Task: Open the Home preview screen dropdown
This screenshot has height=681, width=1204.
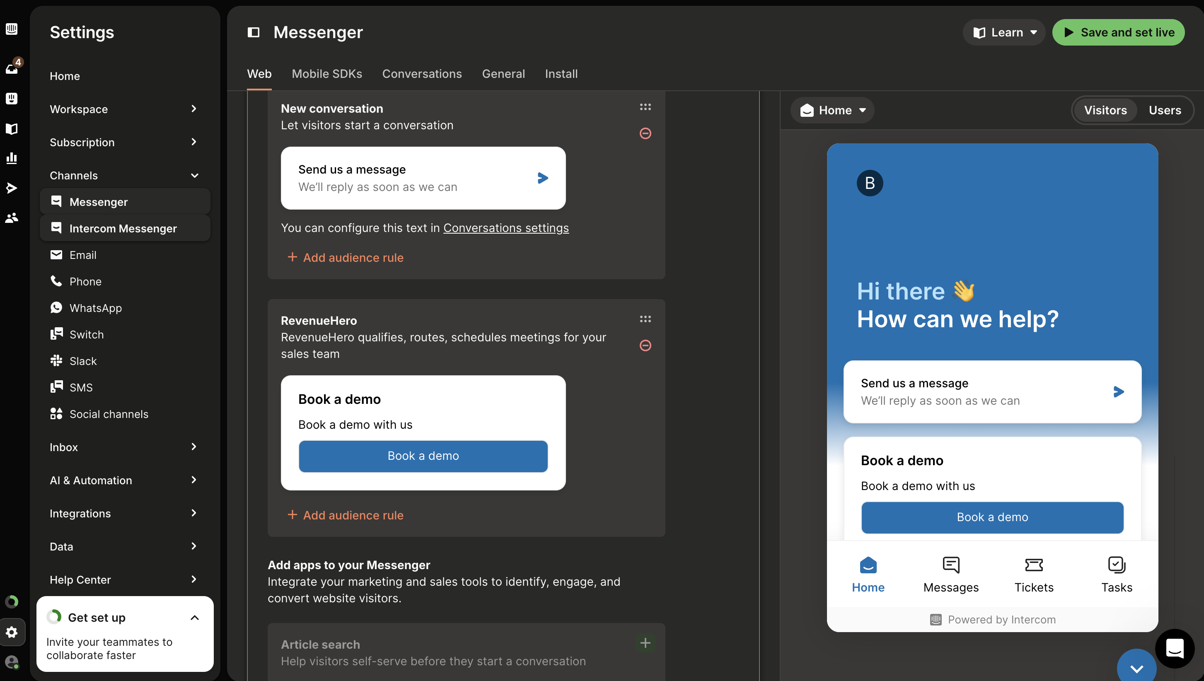Action: click(832, 110)
